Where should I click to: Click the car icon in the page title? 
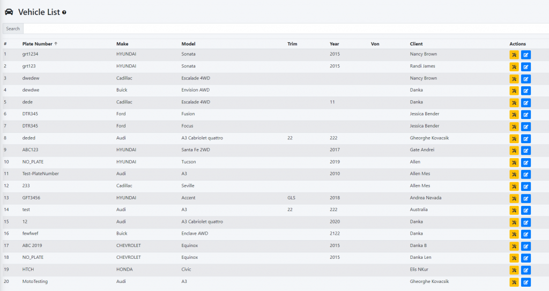pos(9,12)
